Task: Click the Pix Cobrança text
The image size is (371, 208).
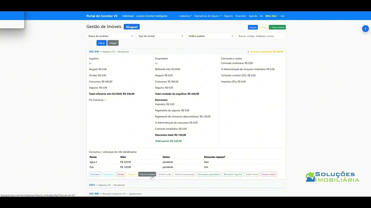Action: [98, 100]
